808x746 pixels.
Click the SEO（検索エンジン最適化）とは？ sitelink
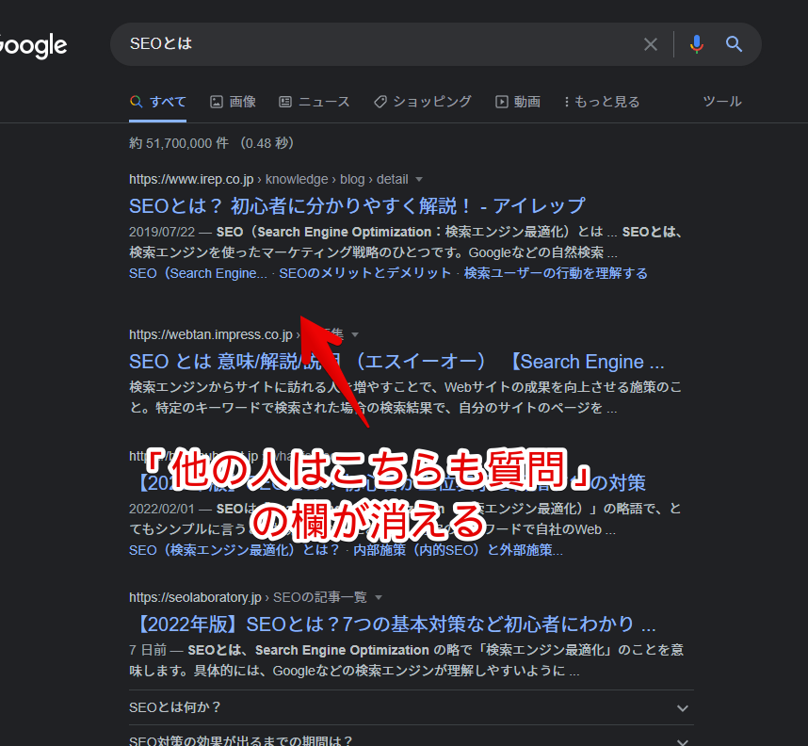(234, 550)
